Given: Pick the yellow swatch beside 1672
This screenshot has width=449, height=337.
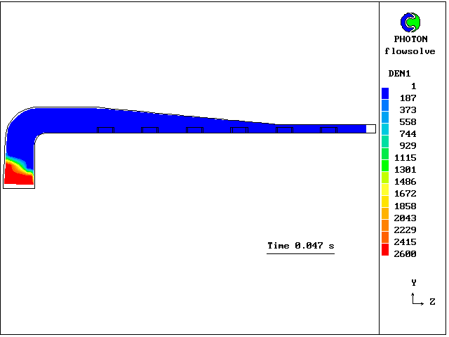Looking at the screenshot, I should [x=385, y=190].
